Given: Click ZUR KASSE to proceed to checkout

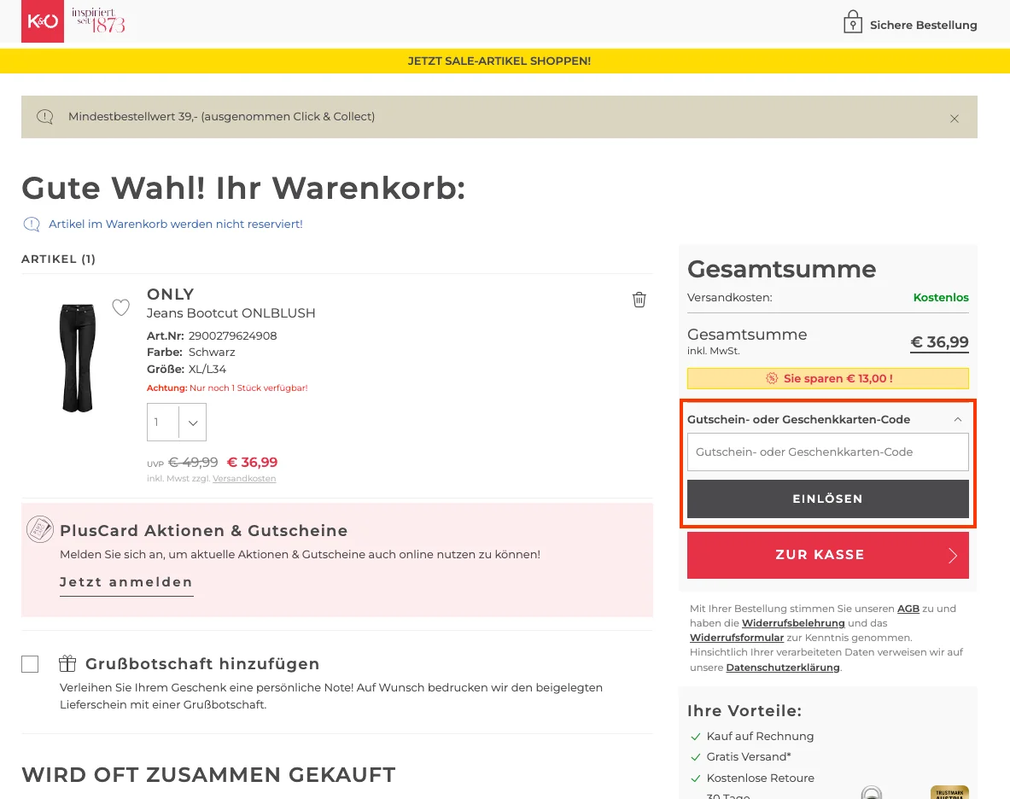Looking at the screenshot, I should point(827,555).
